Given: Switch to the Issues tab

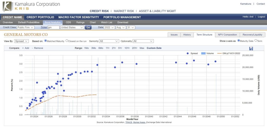Looking at the screenshot, I should click(174, 35).
